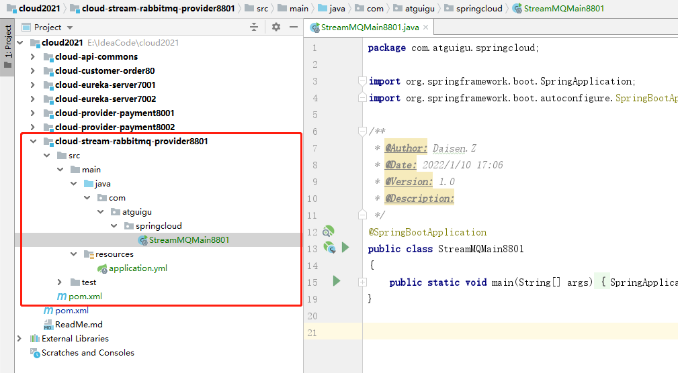Collapse the com package arrow
This screenshot has width=678, height=373.
tap(87, 198)
